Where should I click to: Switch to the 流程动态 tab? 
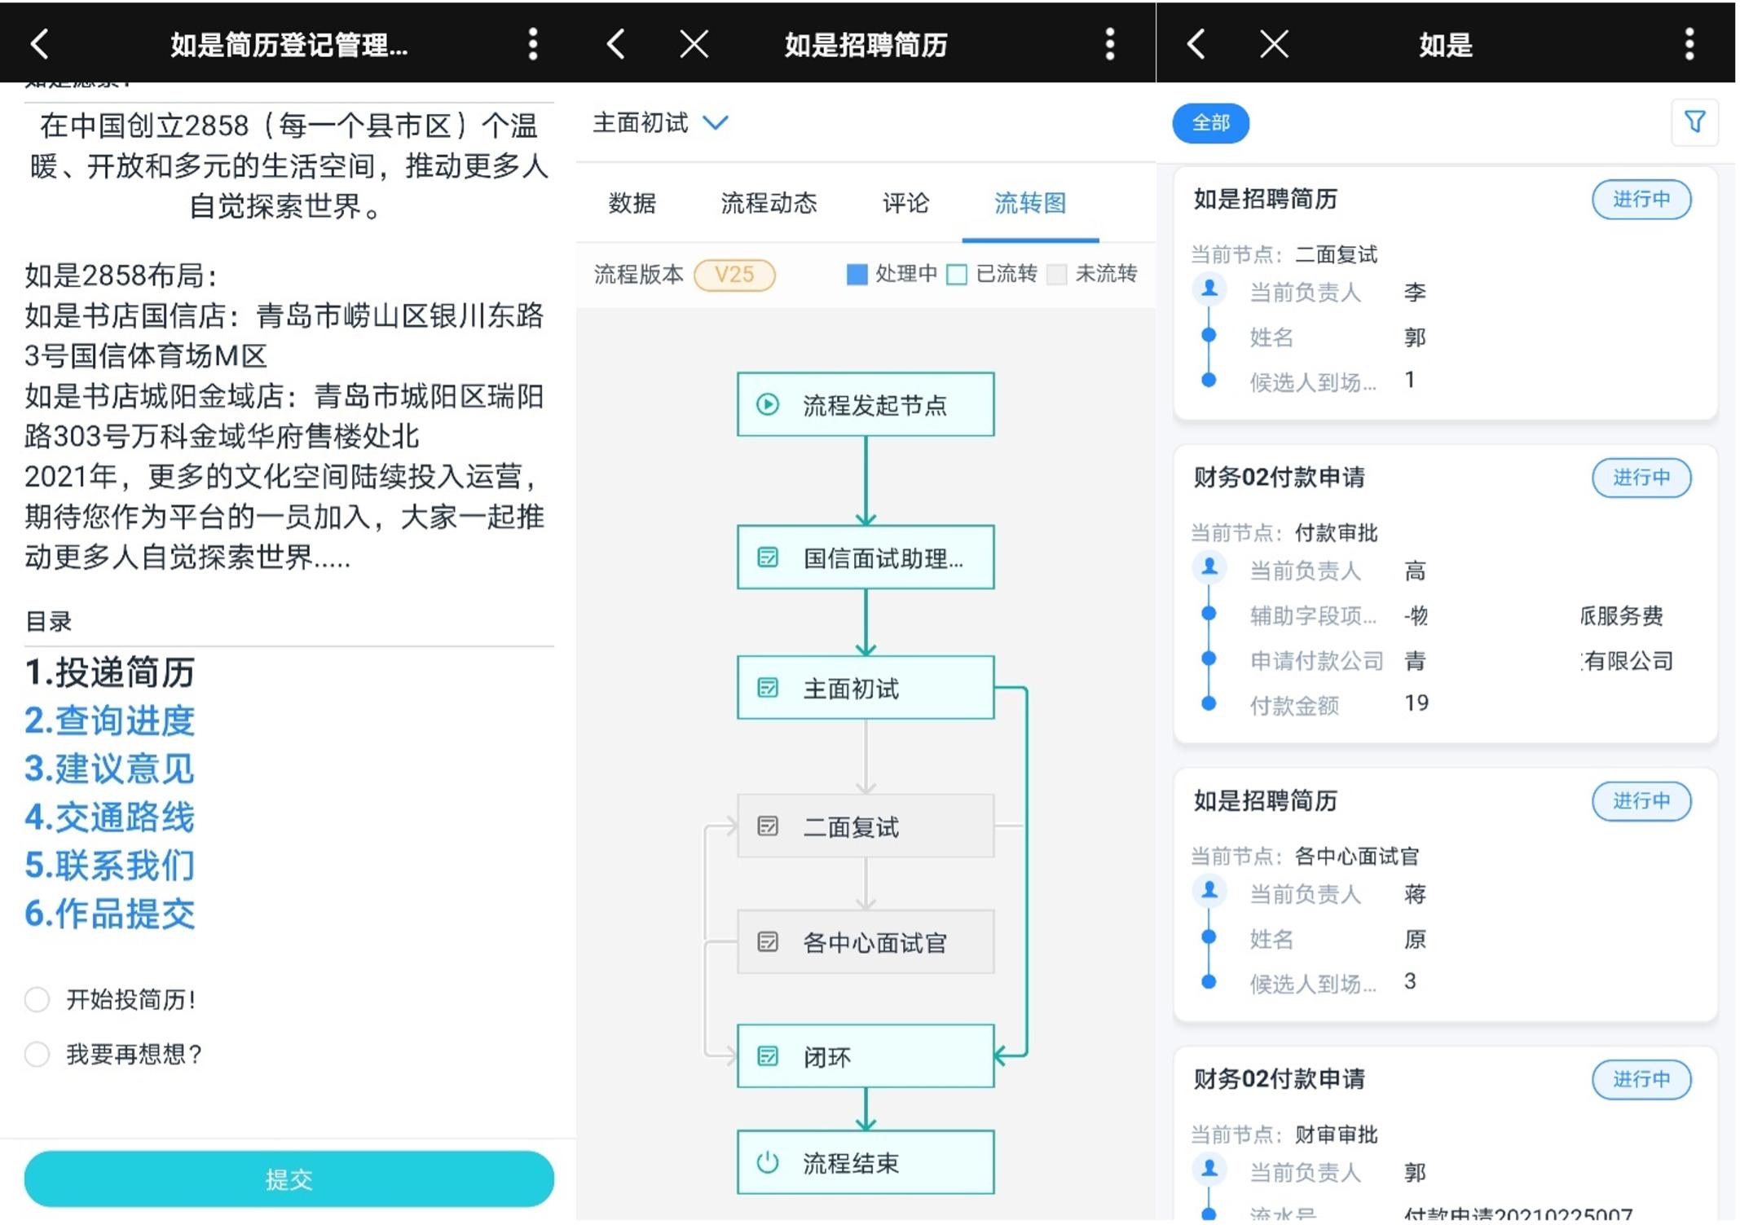[x=769, y=203]
